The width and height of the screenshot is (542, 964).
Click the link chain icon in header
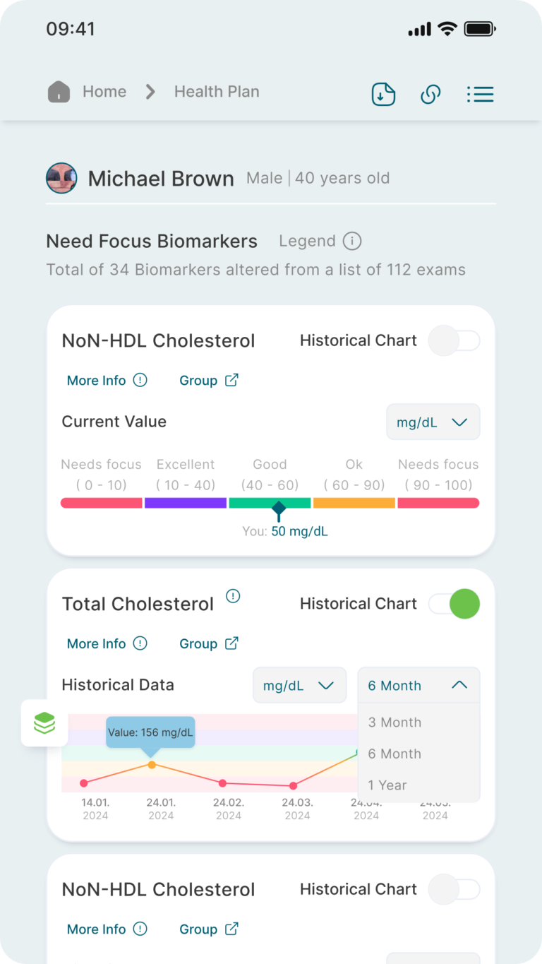(430, 94)
